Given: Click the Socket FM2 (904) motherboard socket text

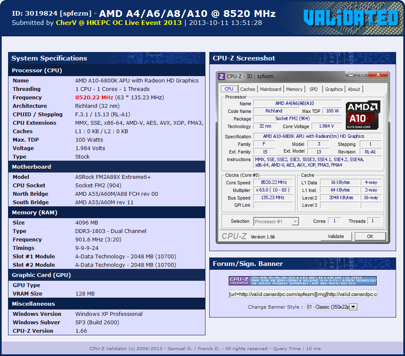Looking at the screenshot, I should click(x=98, y=186).
